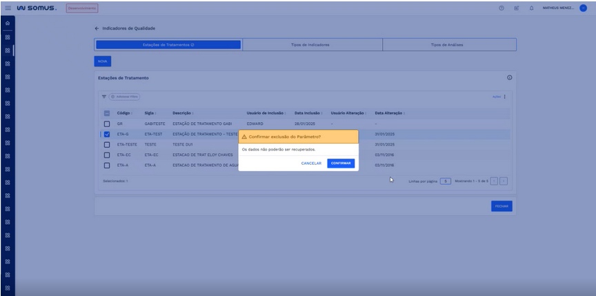
Task: Open the Ações three-dot menu
Action: click(504, 97)
